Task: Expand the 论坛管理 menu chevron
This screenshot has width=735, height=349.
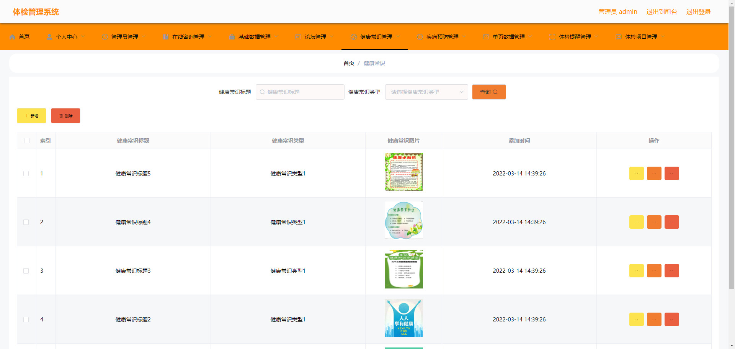Action: [x=332, y=37]
